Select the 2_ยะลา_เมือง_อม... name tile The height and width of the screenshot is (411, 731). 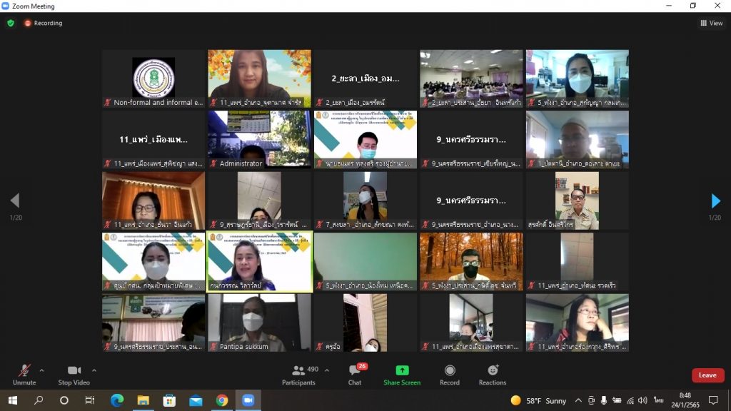tap(365, 78)
